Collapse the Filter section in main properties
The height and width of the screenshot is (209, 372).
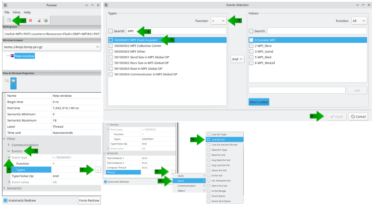pos(4,139)
